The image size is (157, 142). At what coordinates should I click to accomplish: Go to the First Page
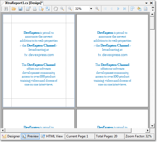tap(105, 9)
